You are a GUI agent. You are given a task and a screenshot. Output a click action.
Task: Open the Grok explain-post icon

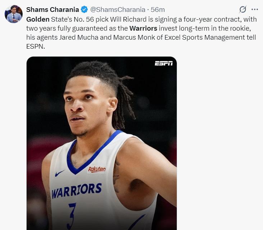[243, 9]
